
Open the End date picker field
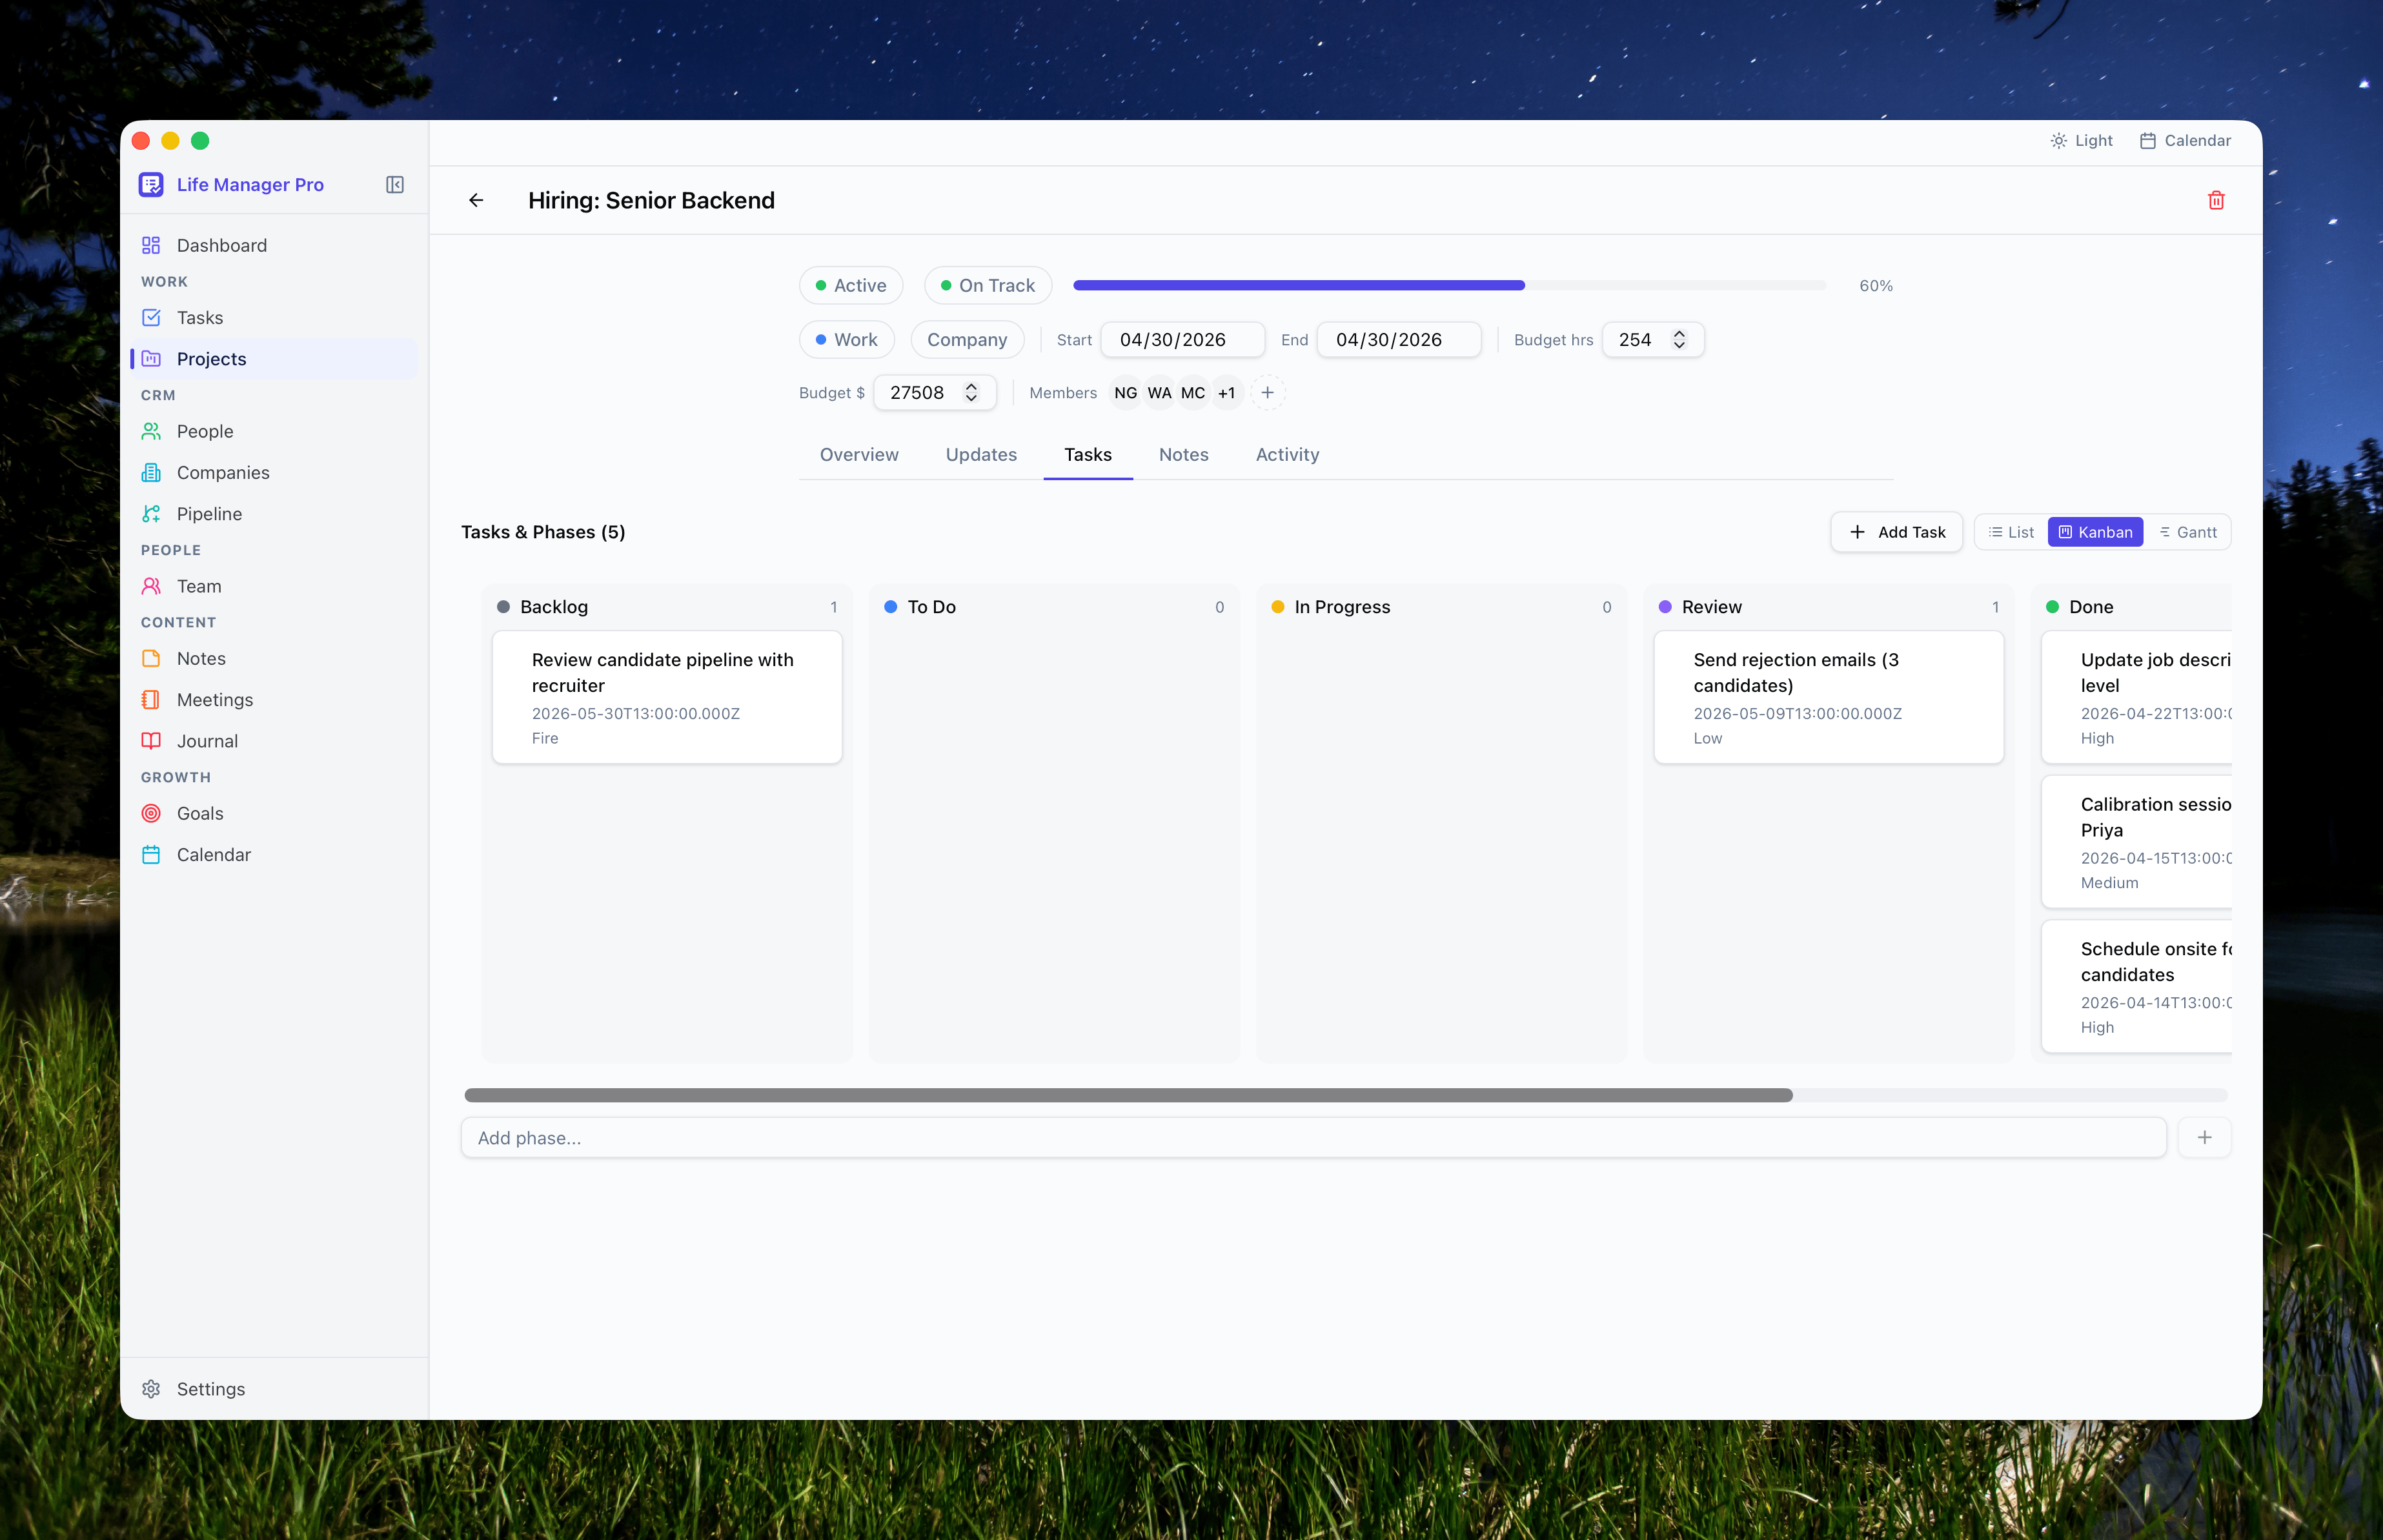[1398, 340]
